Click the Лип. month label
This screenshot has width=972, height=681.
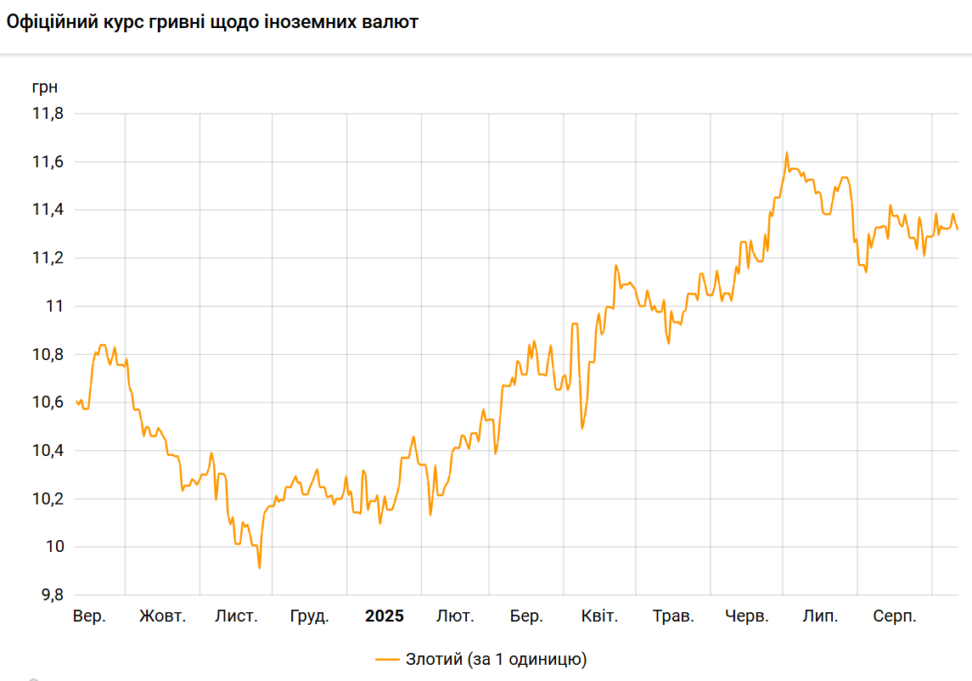pos(820,616)
